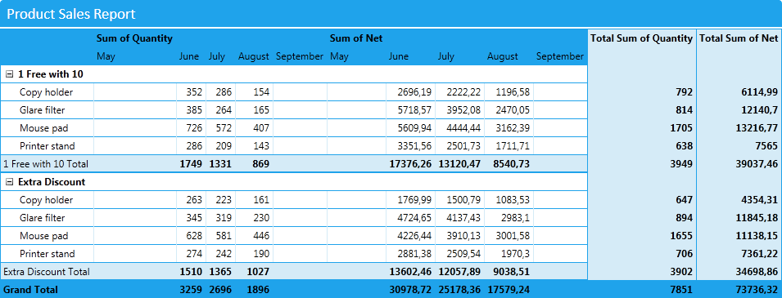Collapse the Extra Discount group
Screen dimensions: 782x298
point(9,182)
